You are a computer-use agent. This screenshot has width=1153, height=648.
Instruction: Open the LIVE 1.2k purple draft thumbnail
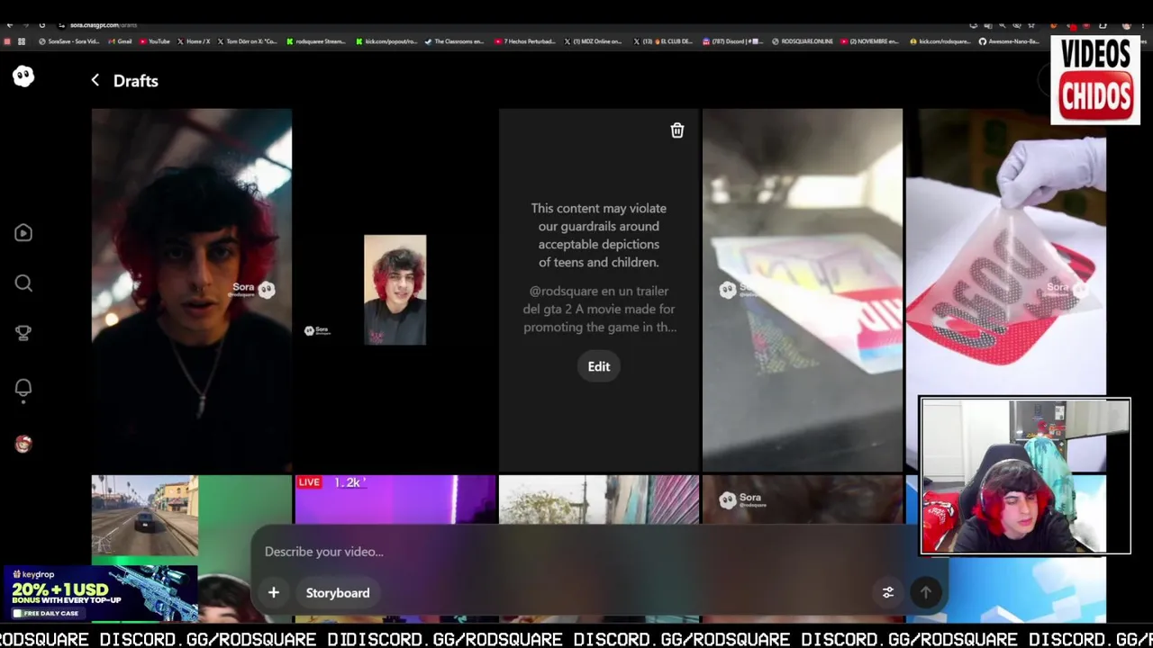pos(395,499)
